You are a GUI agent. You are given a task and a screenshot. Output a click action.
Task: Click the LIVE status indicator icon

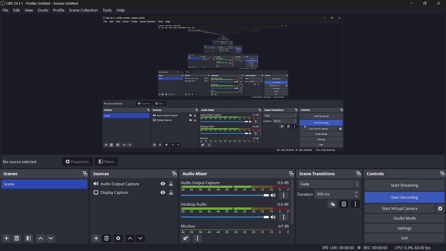tap(325, 248)
